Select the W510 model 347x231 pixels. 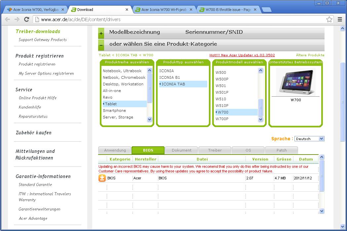(x=221, y=99)
